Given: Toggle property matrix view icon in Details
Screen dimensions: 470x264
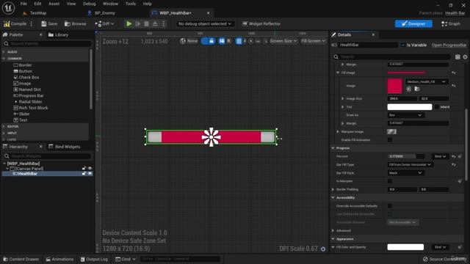Looking at the screenshot, I should click(458, 57).
